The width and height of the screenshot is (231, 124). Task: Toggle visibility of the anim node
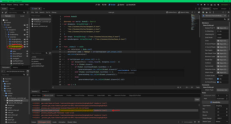(x=27, y=51)
